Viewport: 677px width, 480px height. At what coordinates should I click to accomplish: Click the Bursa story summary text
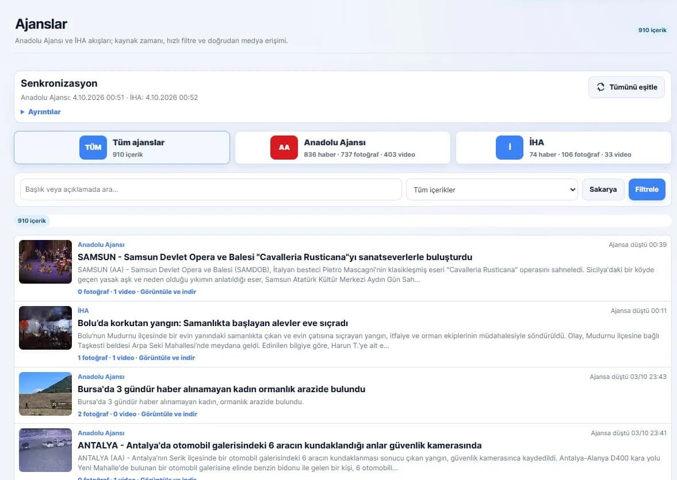[x=190, y=401]
